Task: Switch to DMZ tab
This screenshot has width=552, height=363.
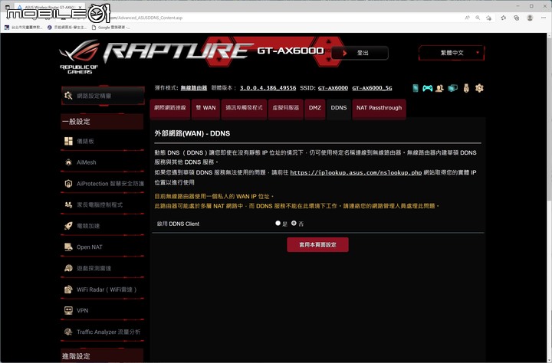Action: pyautogui.click(x=315, y=108)
